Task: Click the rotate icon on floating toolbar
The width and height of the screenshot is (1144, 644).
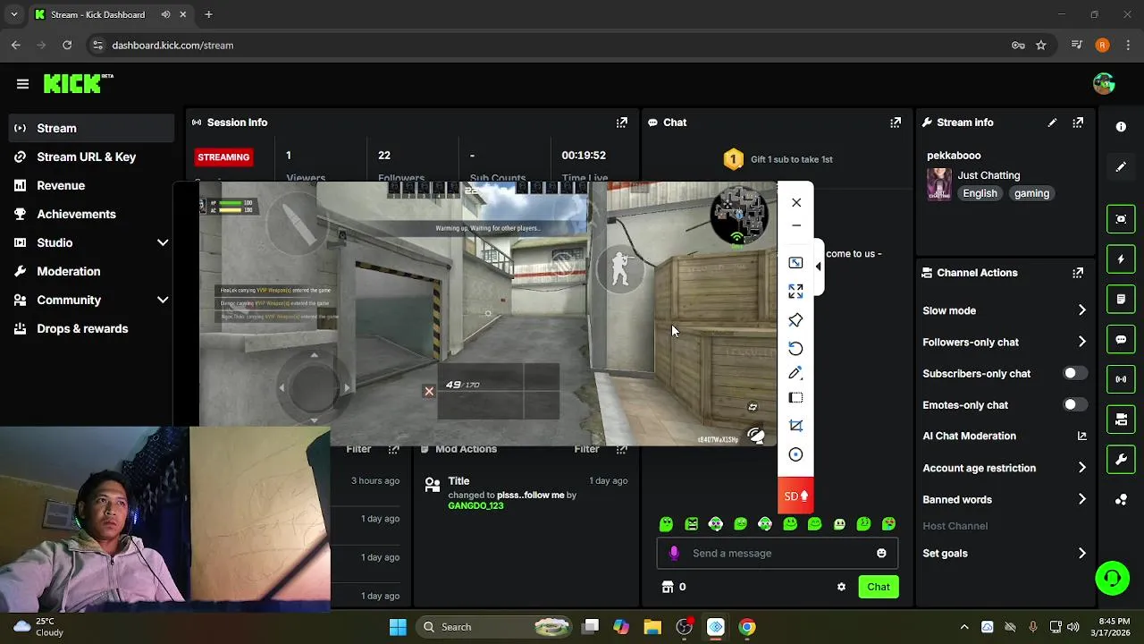Action: [x=795, y=348]
